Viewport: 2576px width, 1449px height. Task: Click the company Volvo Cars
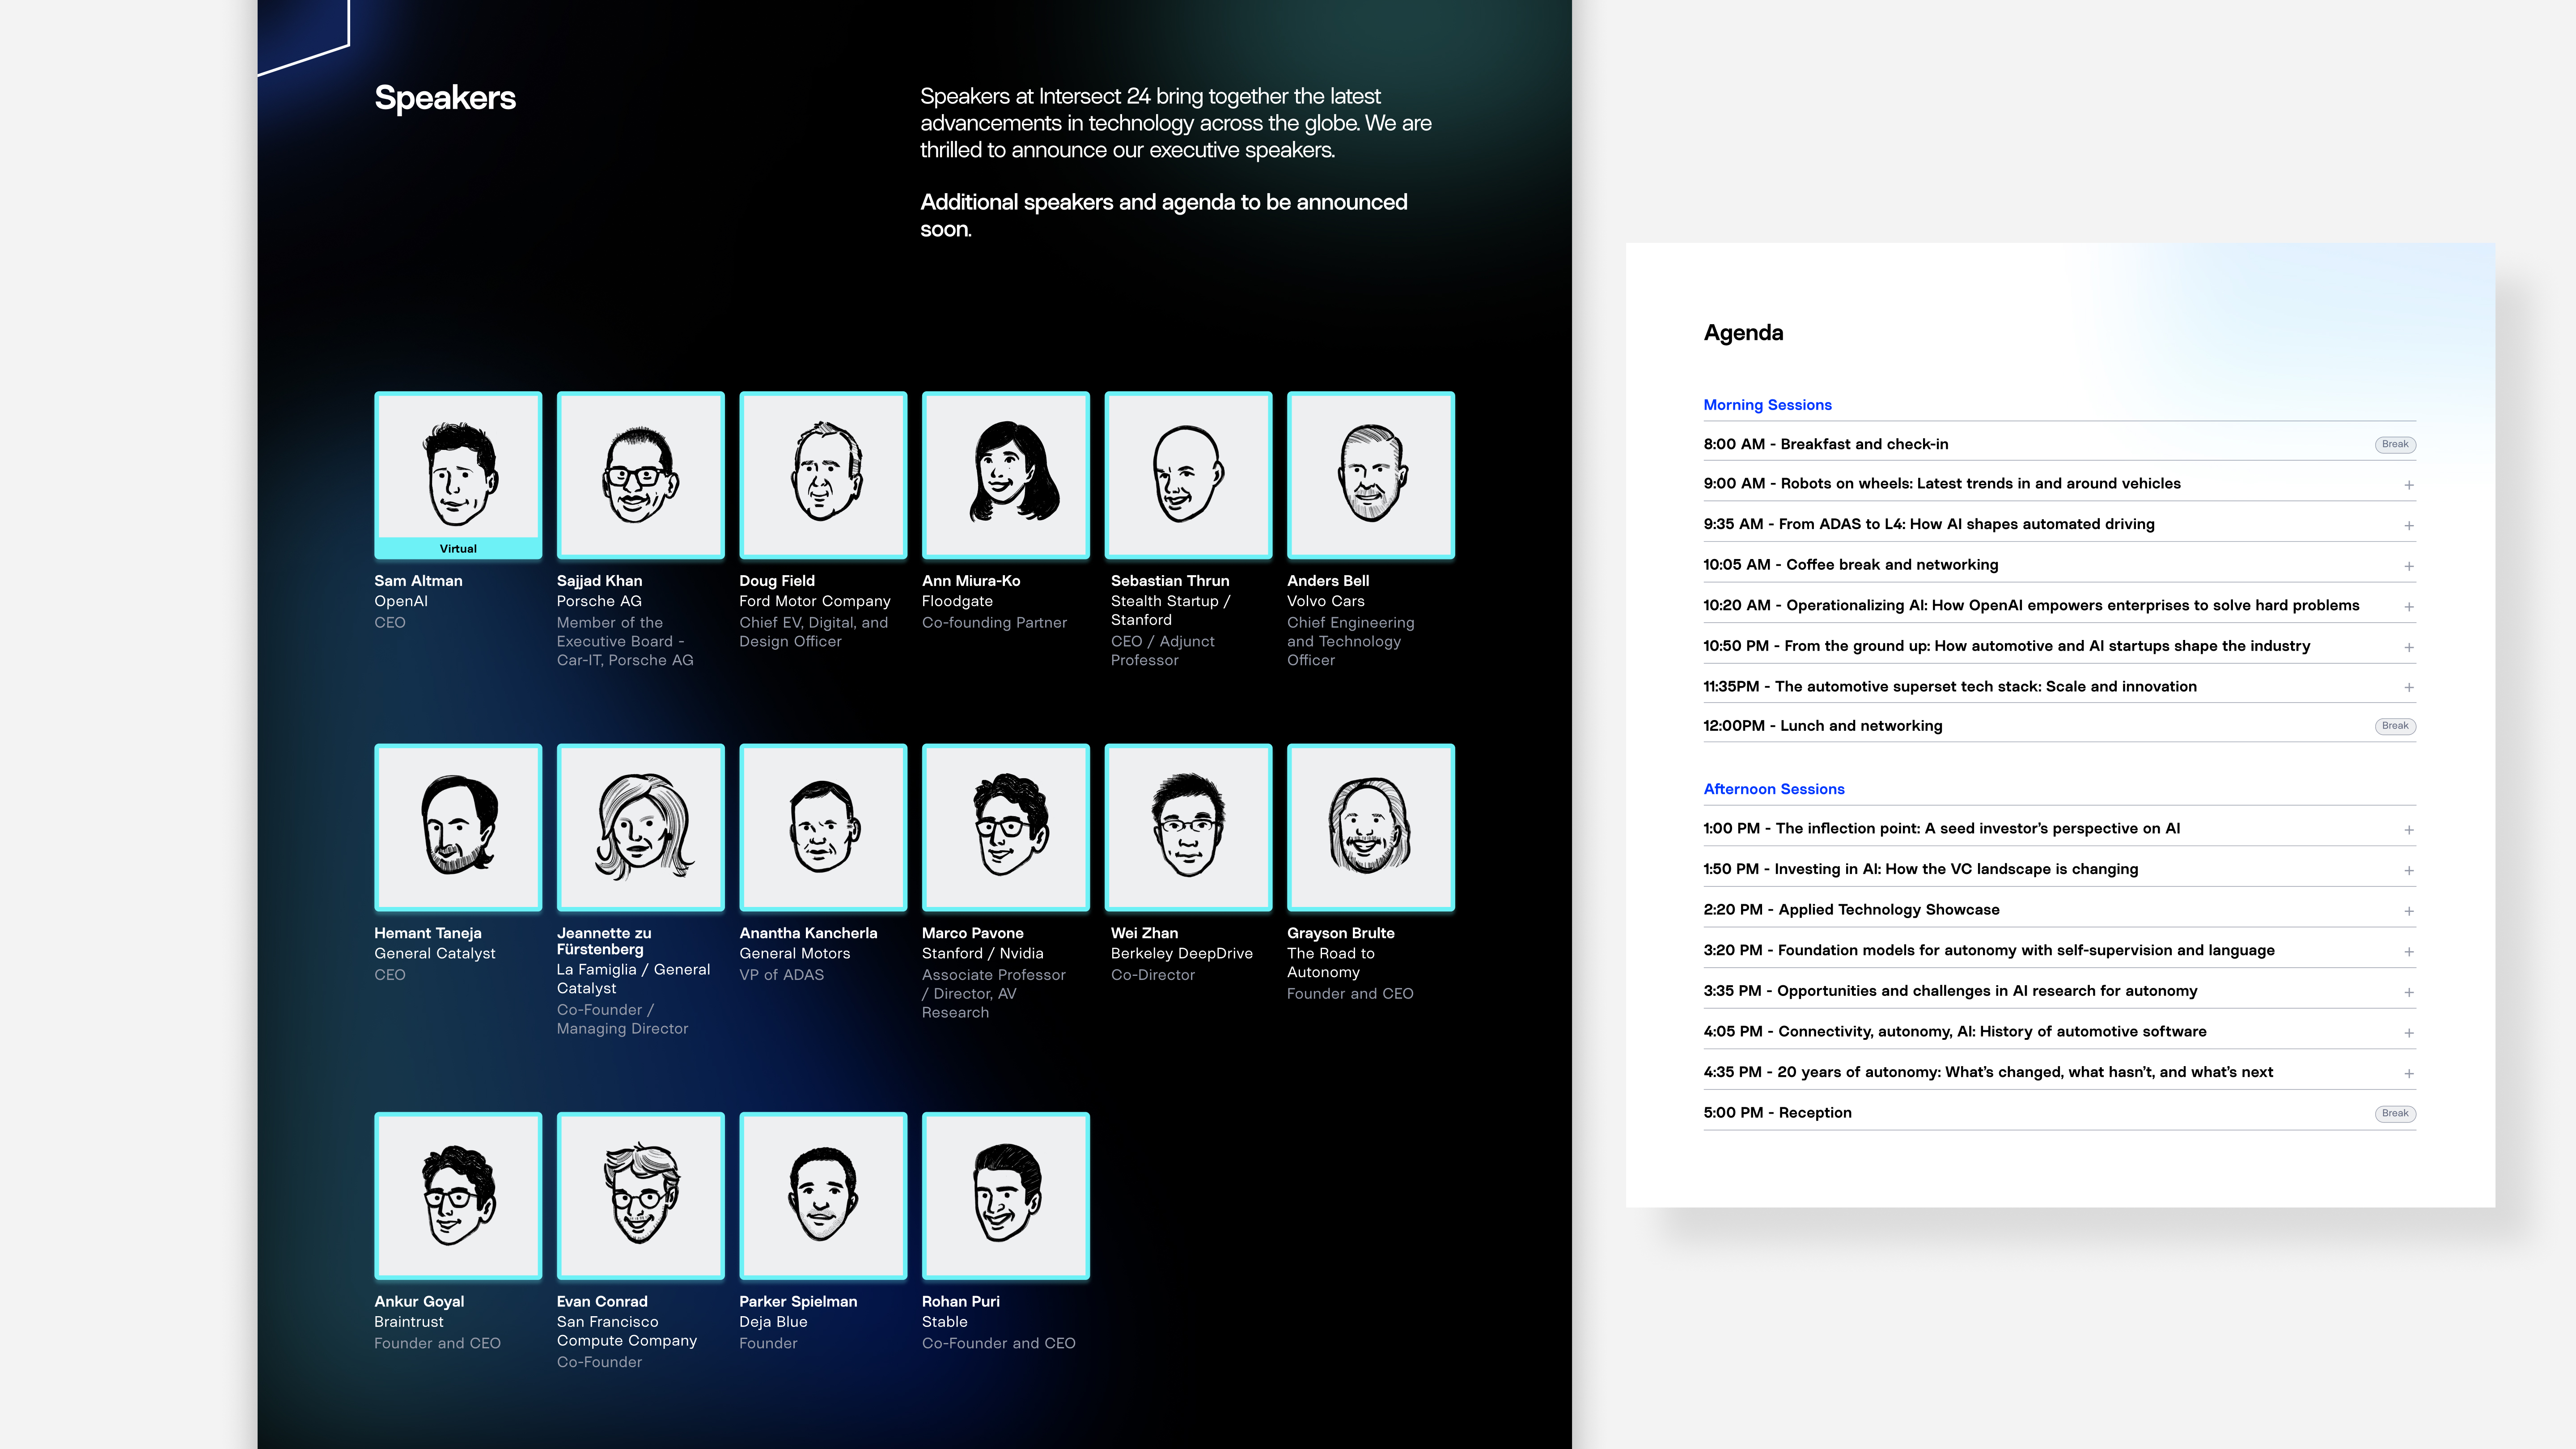[1325, 601]
